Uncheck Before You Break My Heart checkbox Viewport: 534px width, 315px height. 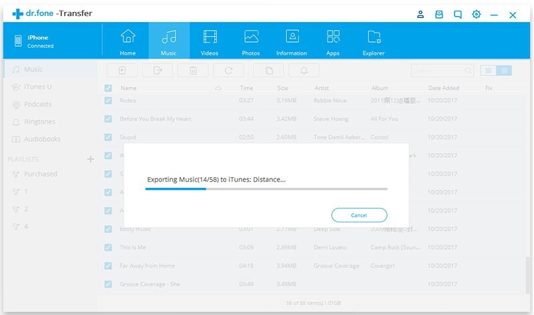click(108, 119)
